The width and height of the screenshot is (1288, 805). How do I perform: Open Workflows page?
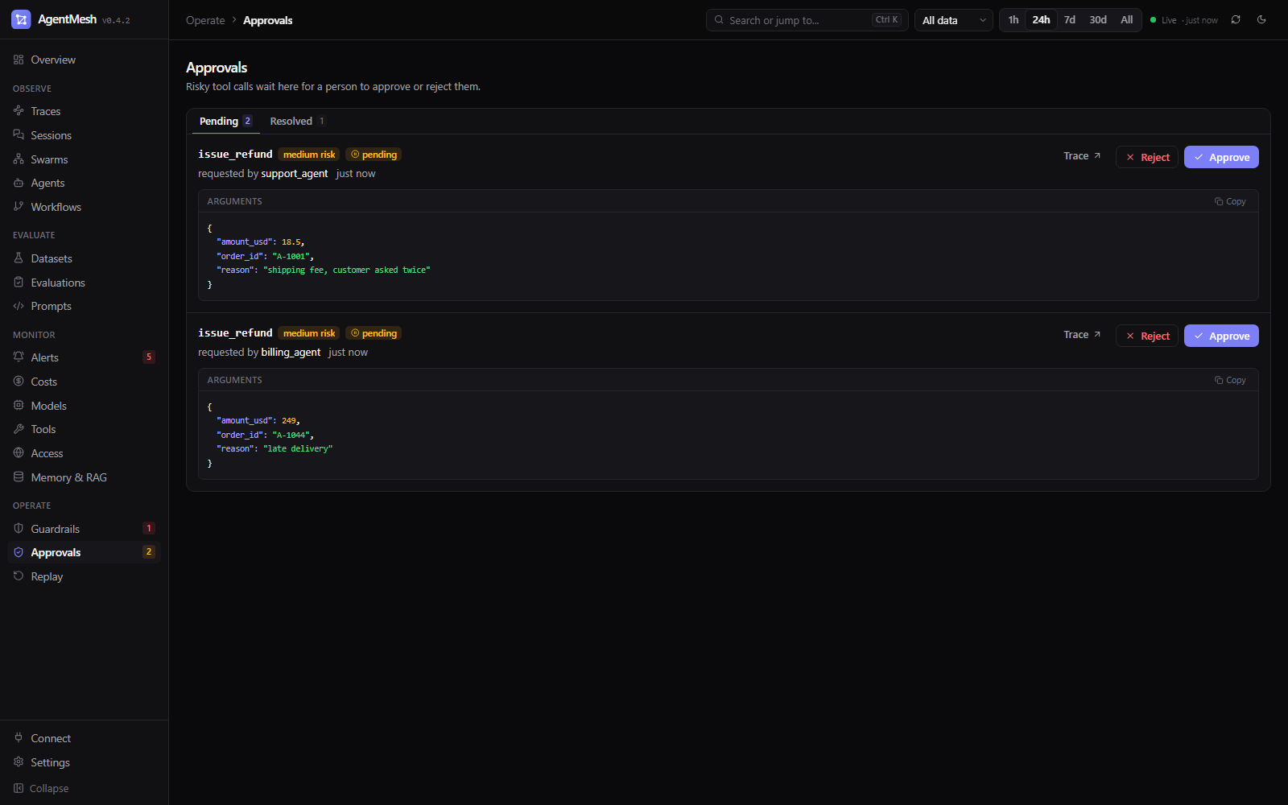[84, 207]
